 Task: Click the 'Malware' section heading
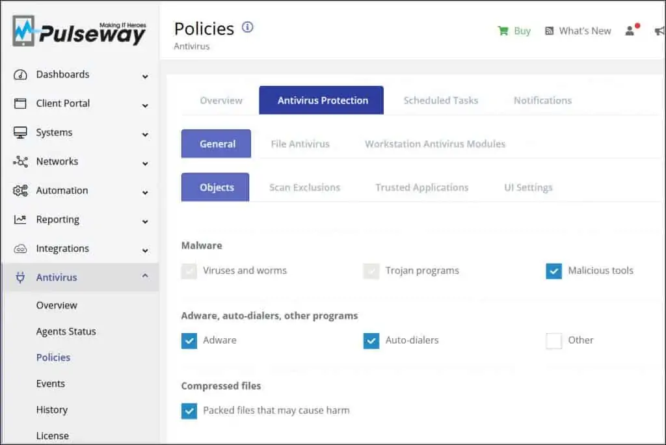pos(202,246)
